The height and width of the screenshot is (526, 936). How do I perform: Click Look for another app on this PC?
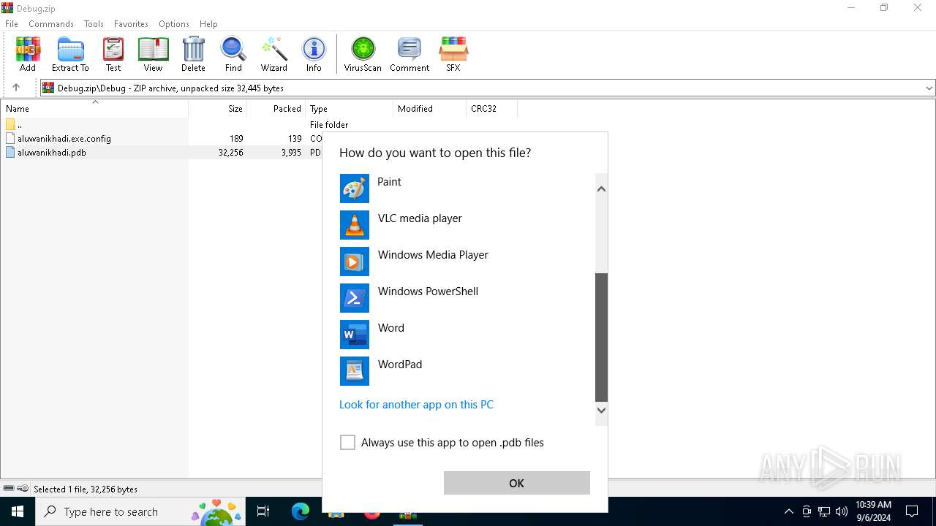(416, 405)
